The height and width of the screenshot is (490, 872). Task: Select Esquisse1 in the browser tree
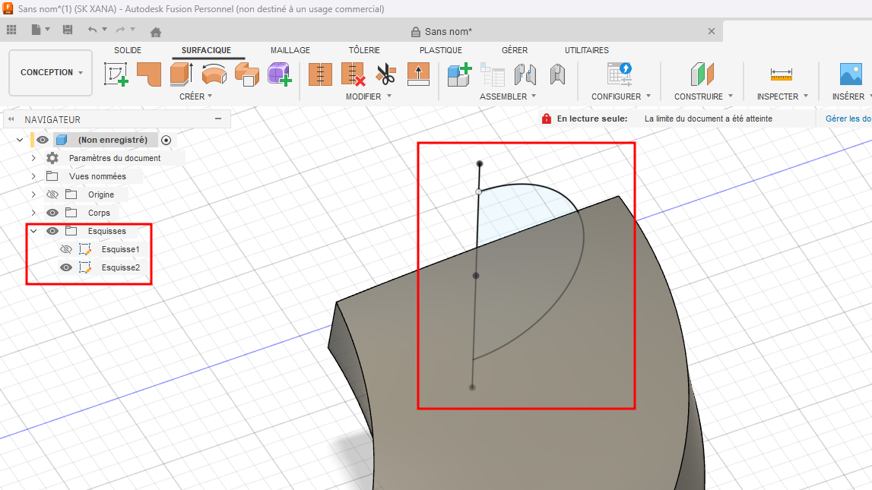point(121,249)
